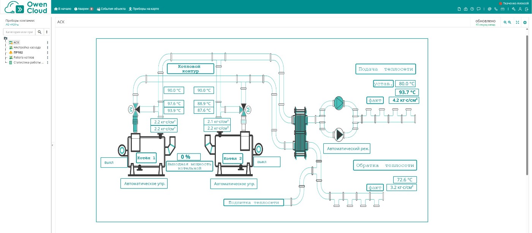Open the Аварии menu item
This screenshot has width=532, height=233.
click(x=84, y=9)
